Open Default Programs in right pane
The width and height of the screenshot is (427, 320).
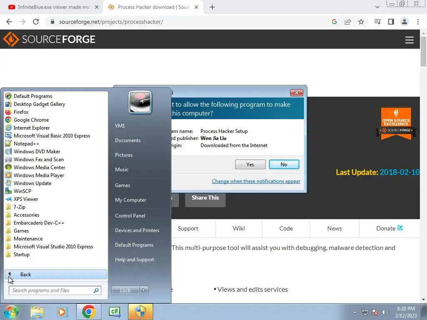point(134,245)
